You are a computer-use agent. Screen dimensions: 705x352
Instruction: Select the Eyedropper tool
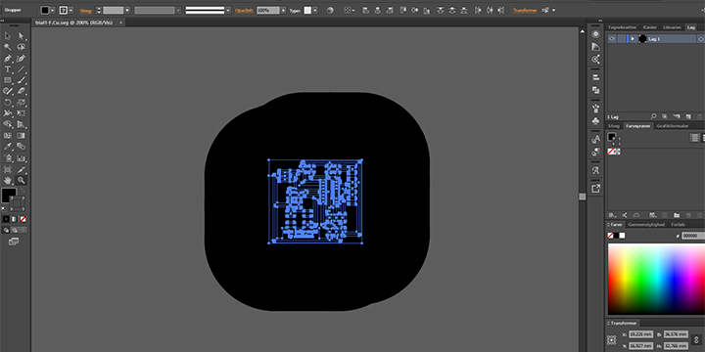point(8,147)
